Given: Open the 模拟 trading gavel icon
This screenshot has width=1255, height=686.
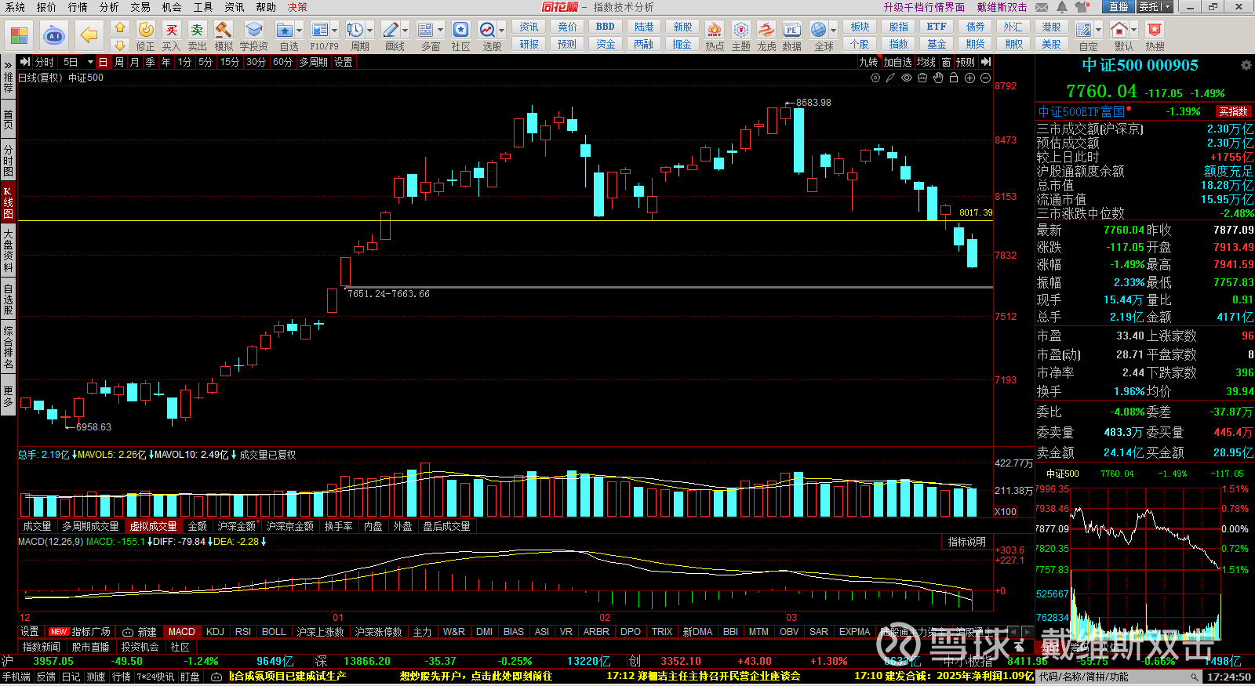Looking at the screenshot, I should [224, 30].
